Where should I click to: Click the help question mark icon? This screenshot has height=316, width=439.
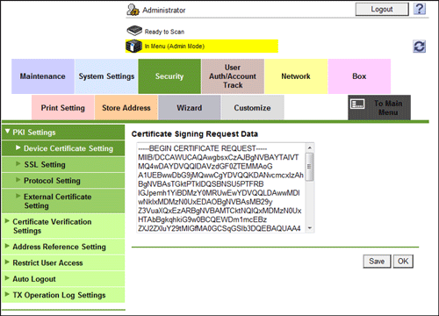pos(420,9)
